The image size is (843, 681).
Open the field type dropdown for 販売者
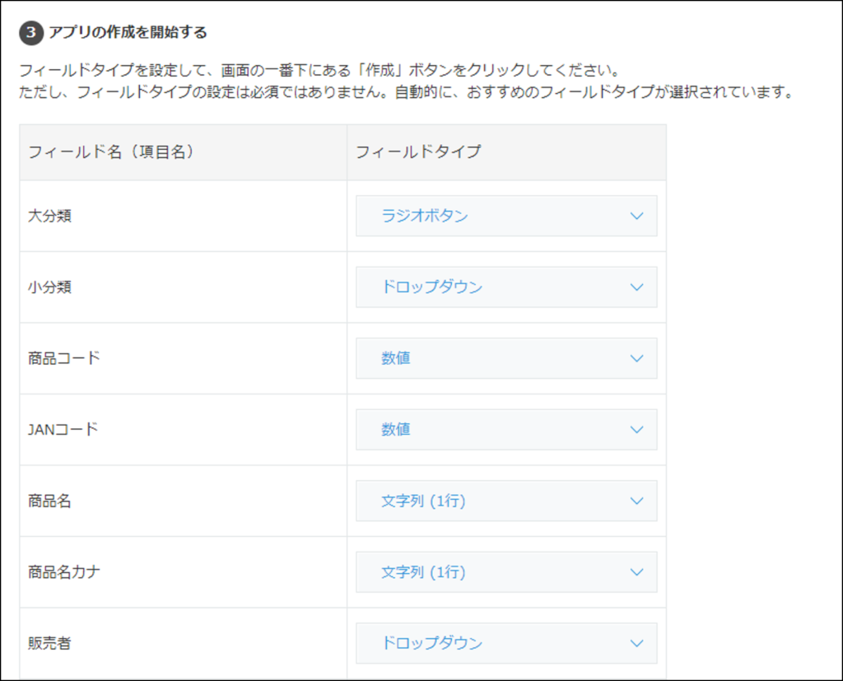506,643
